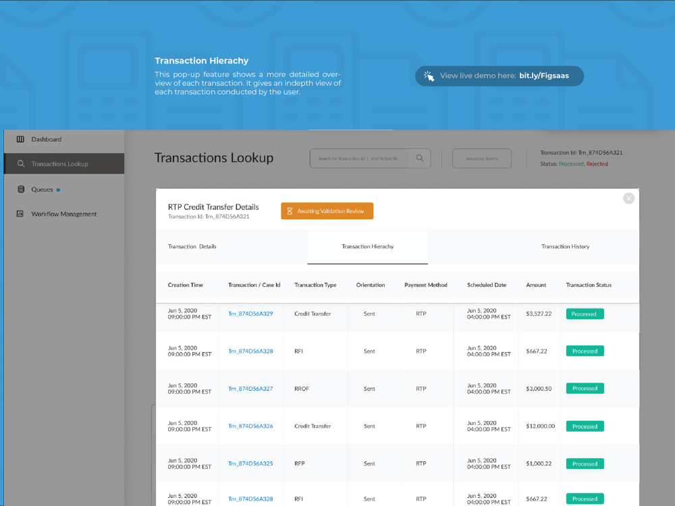Click the Dashboard sidebar icon

coord(20,139)
